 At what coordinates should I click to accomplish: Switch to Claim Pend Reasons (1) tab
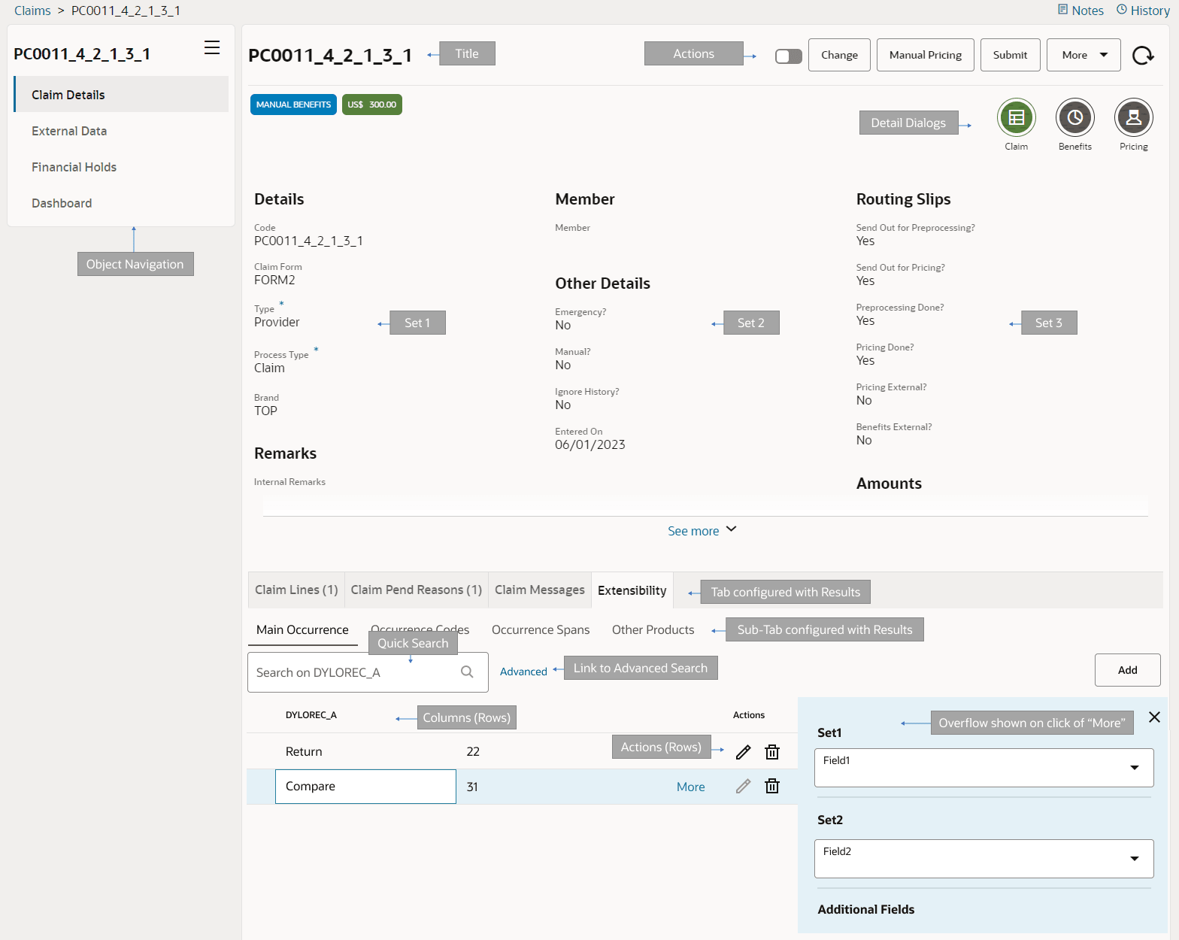pyautogui.click(x=417, y=590)
